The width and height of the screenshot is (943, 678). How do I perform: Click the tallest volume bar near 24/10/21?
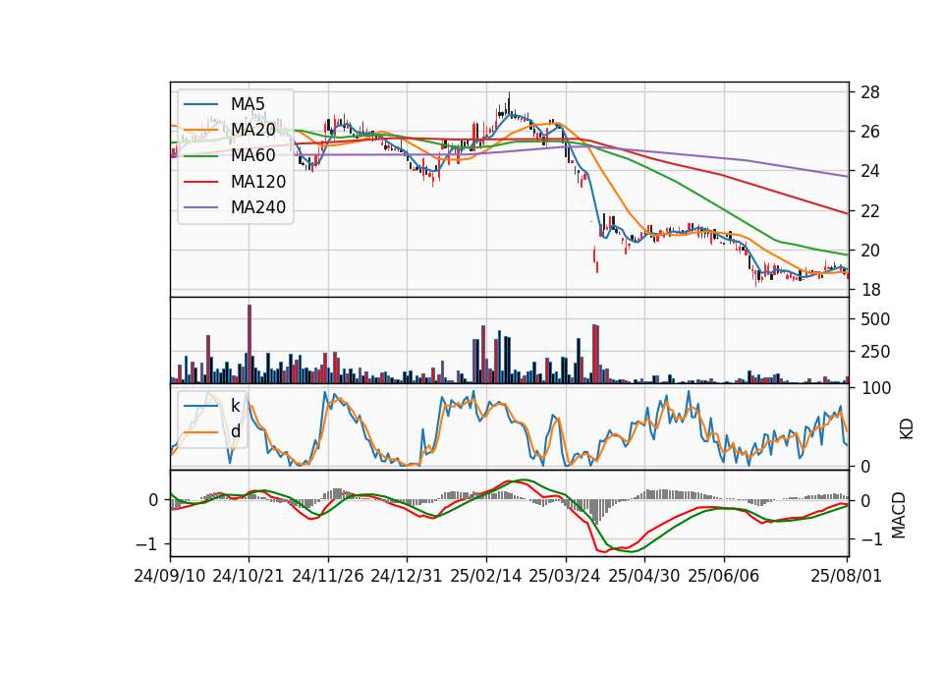click(250, 344)
